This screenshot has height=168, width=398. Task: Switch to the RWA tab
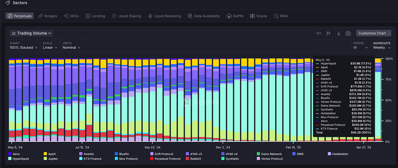coord(281,16)
